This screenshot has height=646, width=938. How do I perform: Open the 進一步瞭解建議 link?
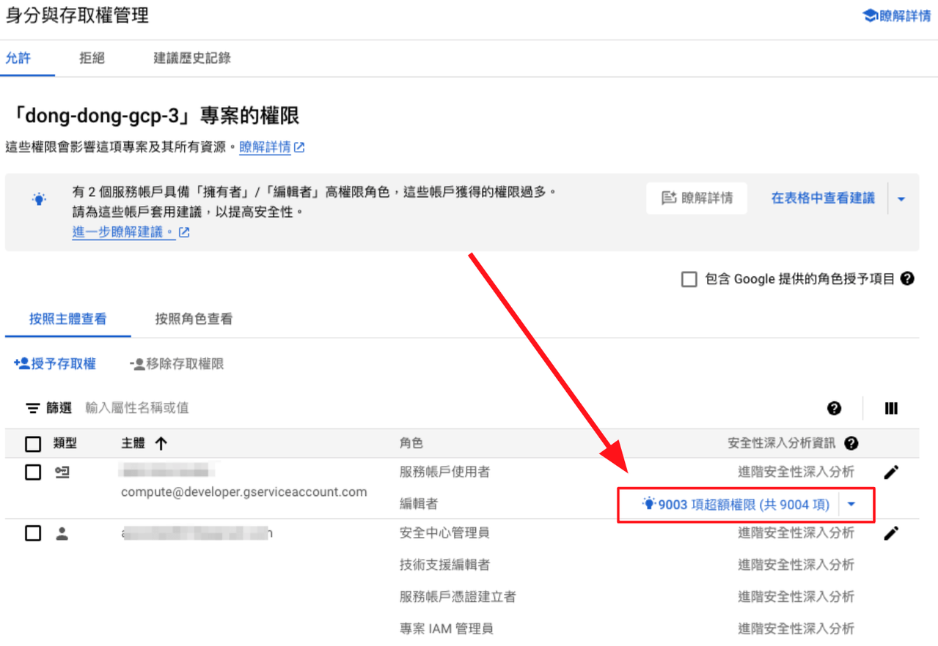tap(123, 233)
